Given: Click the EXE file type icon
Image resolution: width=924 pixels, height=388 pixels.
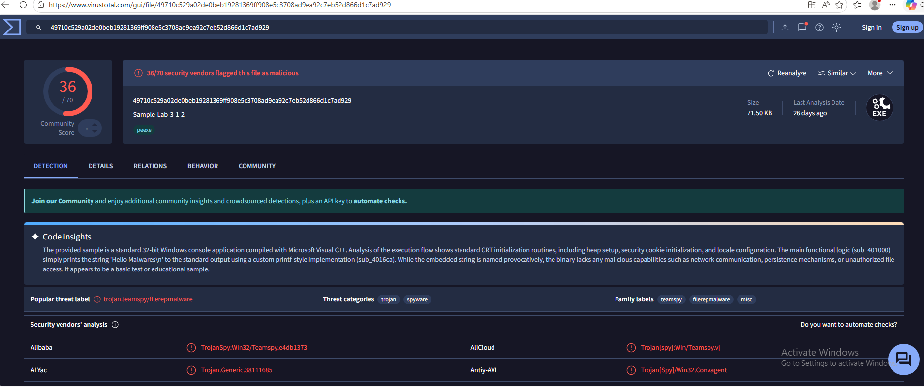Looking at the screenshot, I should [879, 108].
